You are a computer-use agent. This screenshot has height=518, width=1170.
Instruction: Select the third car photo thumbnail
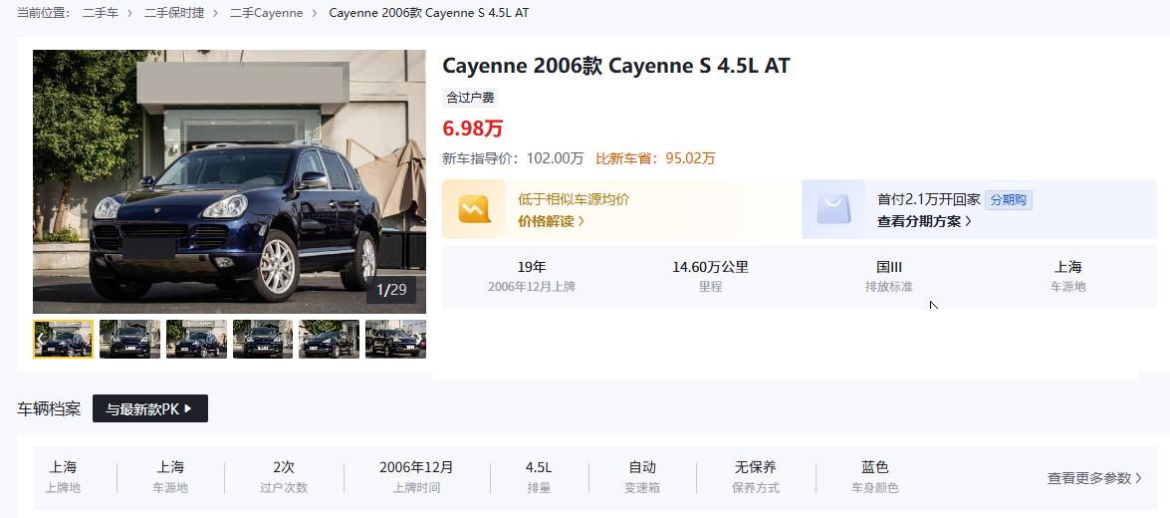click(196, 339)
